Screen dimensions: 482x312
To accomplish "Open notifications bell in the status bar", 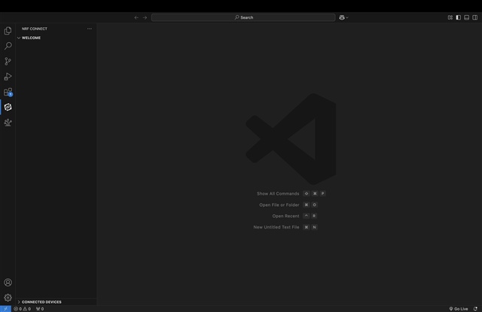I will [475, 309].
